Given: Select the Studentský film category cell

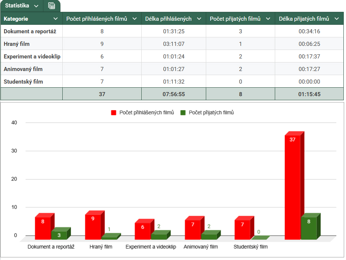Looking at the screenshot, I should pos(32,82).
